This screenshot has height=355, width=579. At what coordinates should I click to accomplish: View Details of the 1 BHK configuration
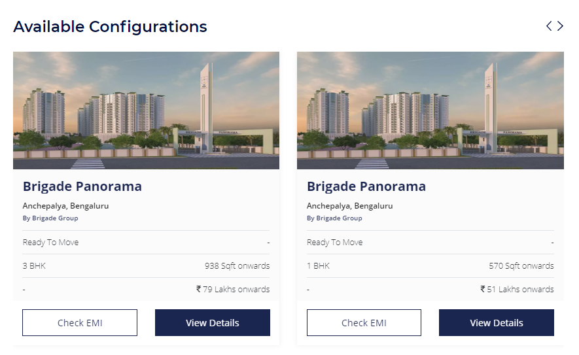[x=496, y=323]
